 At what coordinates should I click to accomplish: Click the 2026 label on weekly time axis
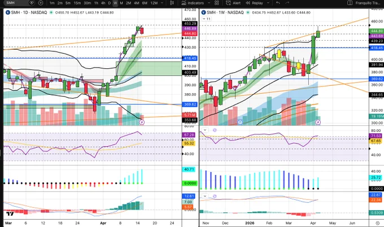point(250,223)
